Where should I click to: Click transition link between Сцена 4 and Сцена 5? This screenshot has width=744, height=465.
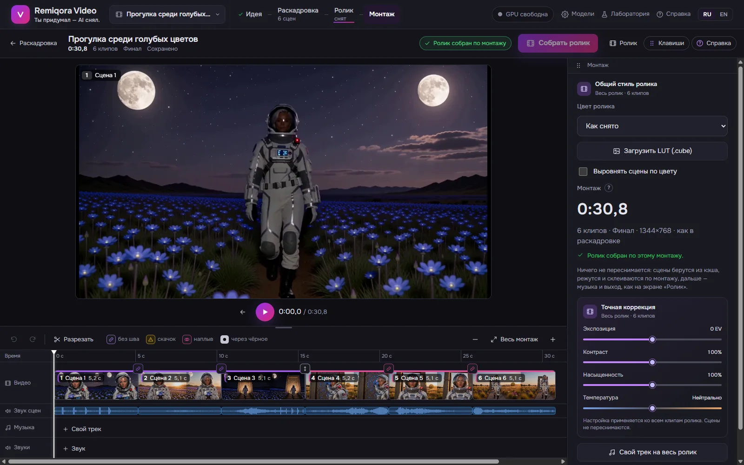point(389,369)
